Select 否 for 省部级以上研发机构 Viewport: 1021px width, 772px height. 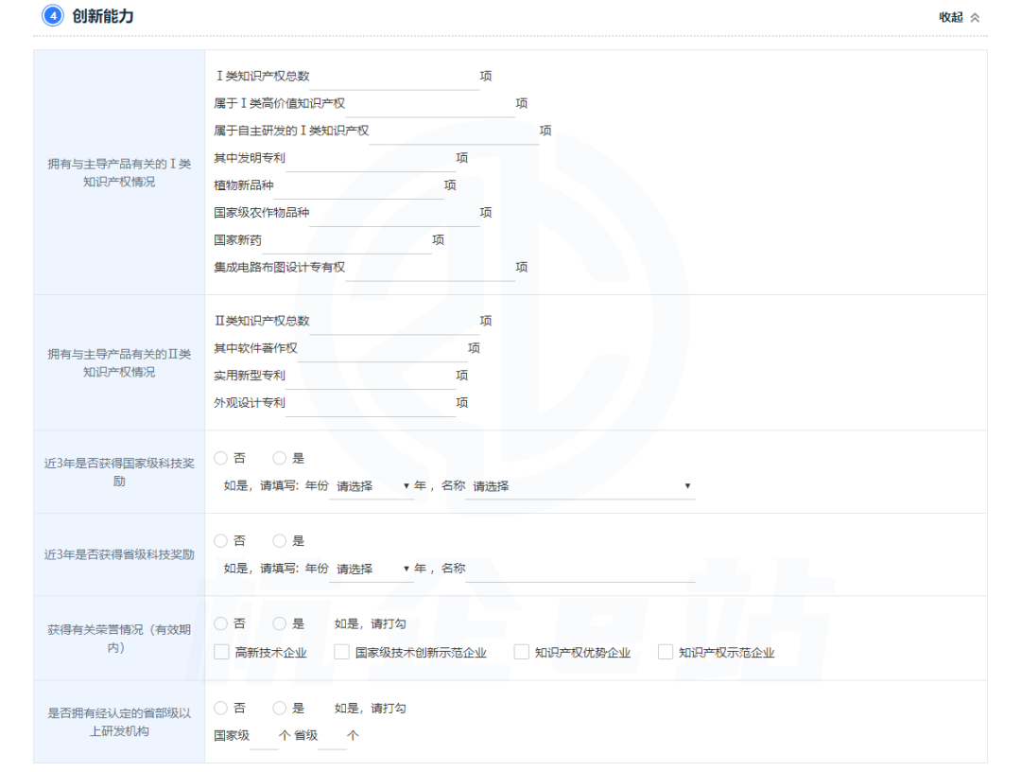[220, 709]
